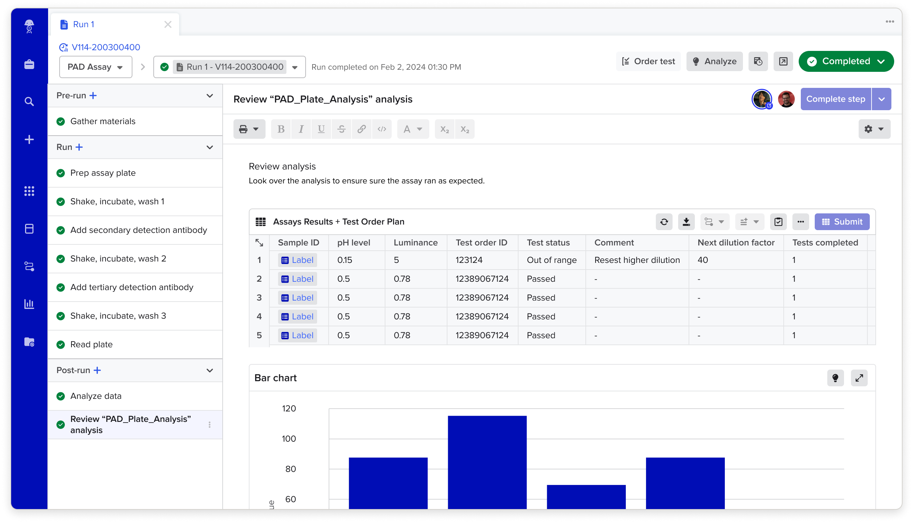Select the Prep assay plate step
The width and height of the screenshot is (913, 523).
coord(135,173)
